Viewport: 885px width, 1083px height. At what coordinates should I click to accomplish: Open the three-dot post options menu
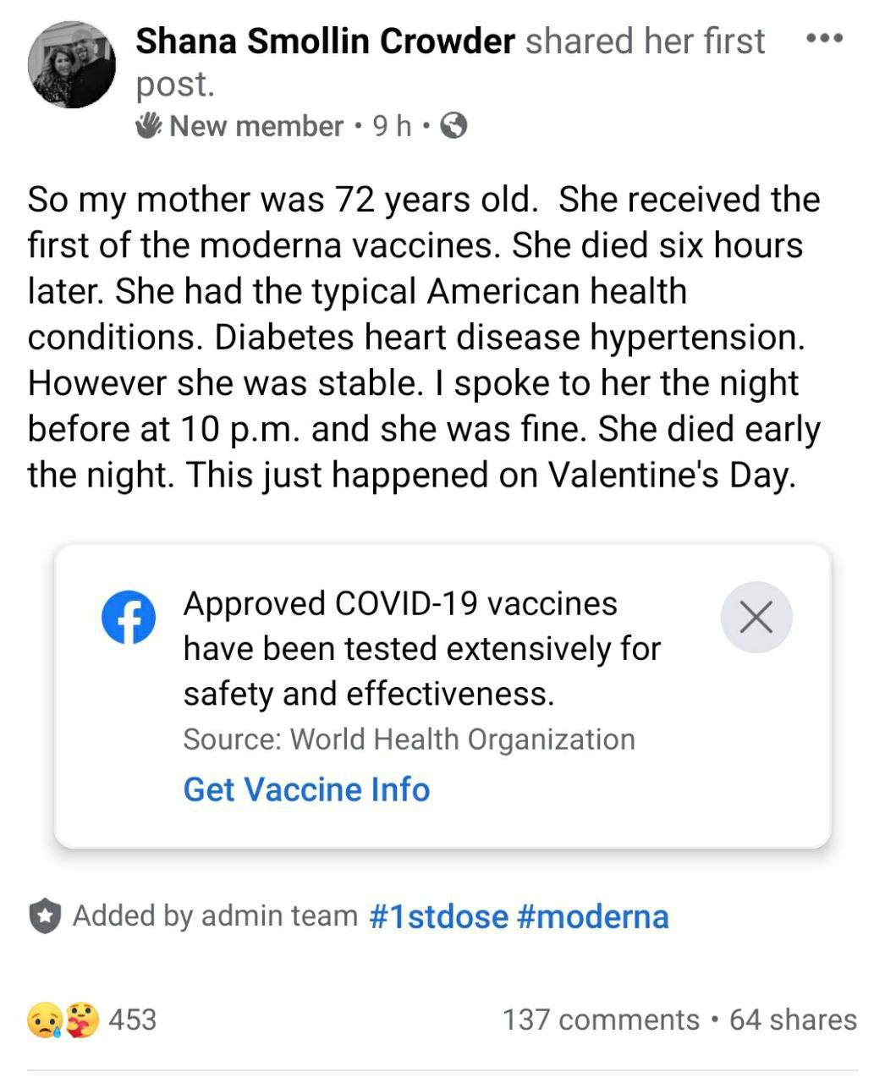[x=824, y=39]
